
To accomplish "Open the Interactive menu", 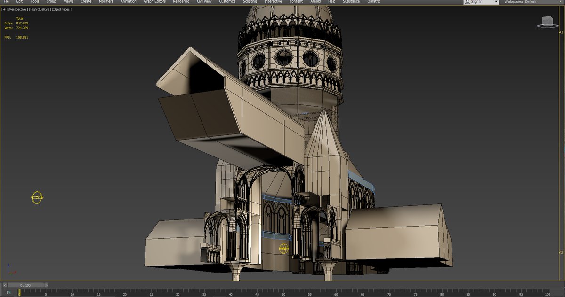I will [273, 1].
